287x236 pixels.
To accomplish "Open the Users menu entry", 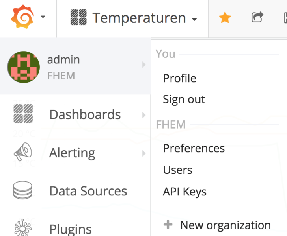I will pyautogui.click(x=177, y=170).
